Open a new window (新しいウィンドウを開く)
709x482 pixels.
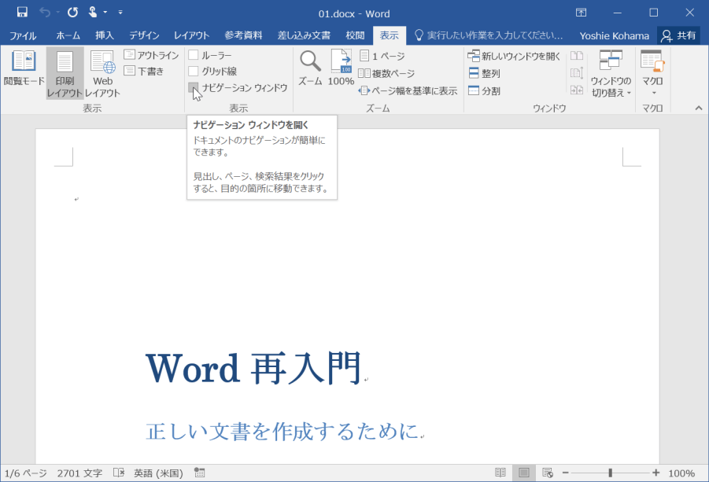point(514,56)
